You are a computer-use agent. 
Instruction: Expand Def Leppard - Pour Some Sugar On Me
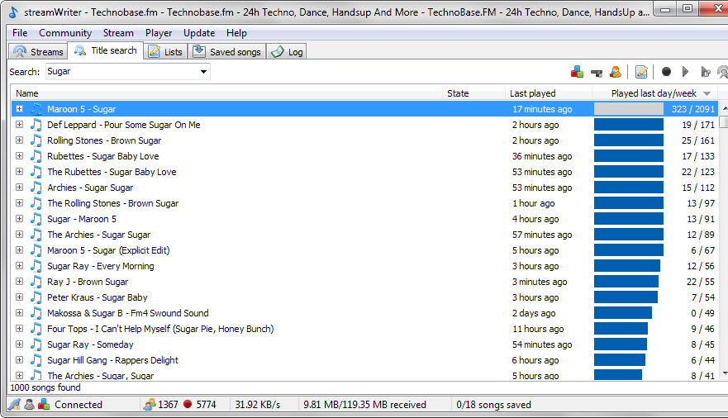click(x=20, y=125)
